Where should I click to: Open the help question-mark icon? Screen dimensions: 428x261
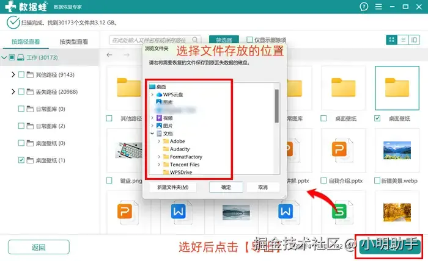(x=364, y=7)
